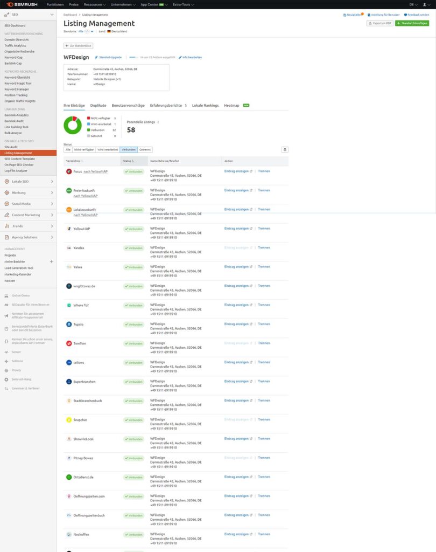The width and height of the screenshot is (436, 552).
Task: Click the Agency Solutions document icon
Action: coord(6,237)
